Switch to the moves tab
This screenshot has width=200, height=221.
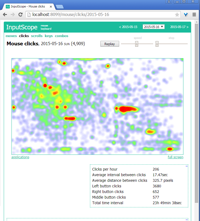[11, 36]
